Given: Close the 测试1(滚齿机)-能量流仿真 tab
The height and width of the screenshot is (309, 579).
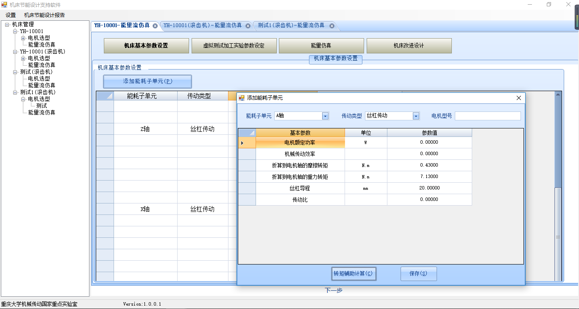Looking at the screenshot, I should [332, 26].
